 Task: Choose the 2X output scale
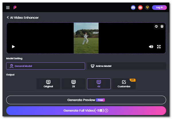coord(73,84)
